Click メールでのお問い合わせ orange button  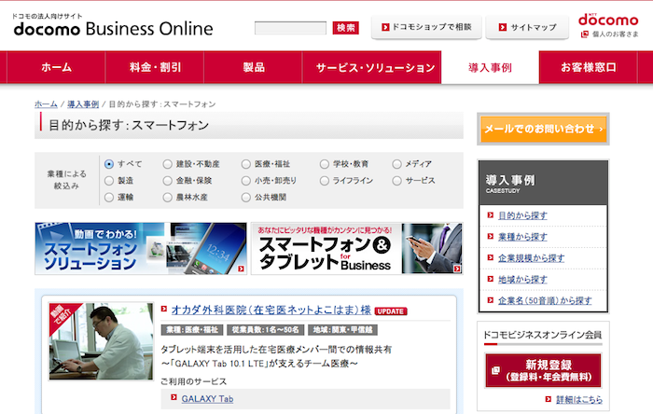click(x=543, y=129)
